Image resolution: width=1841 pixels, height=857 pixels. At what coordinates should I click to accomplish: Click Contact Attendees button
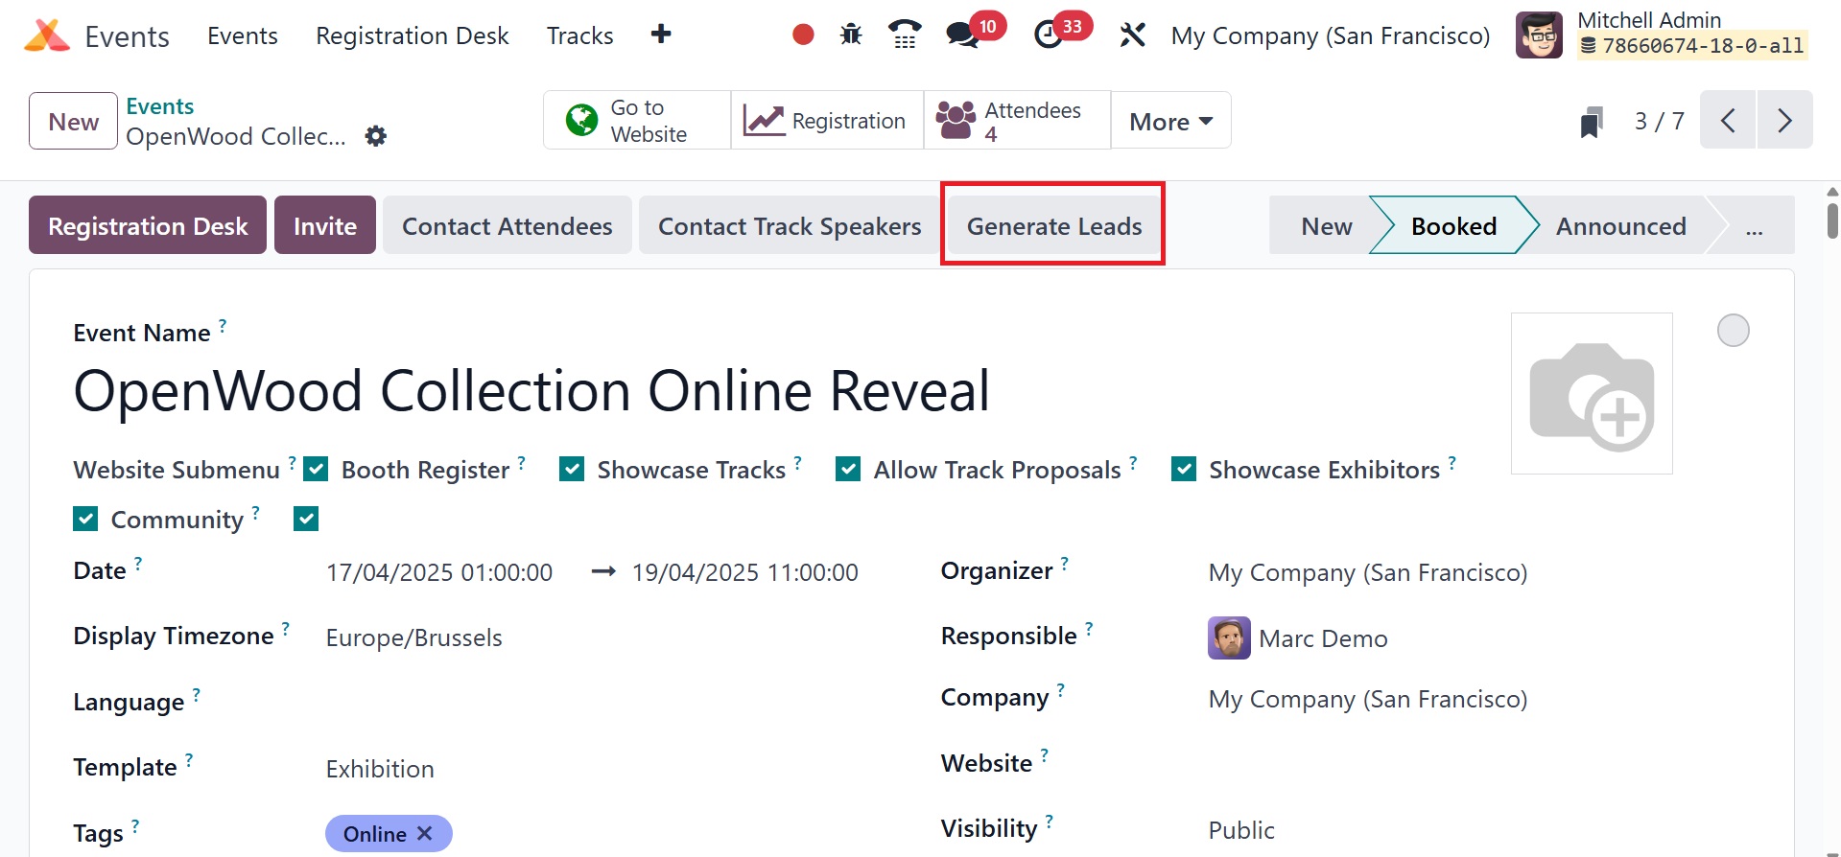(507, 225)
